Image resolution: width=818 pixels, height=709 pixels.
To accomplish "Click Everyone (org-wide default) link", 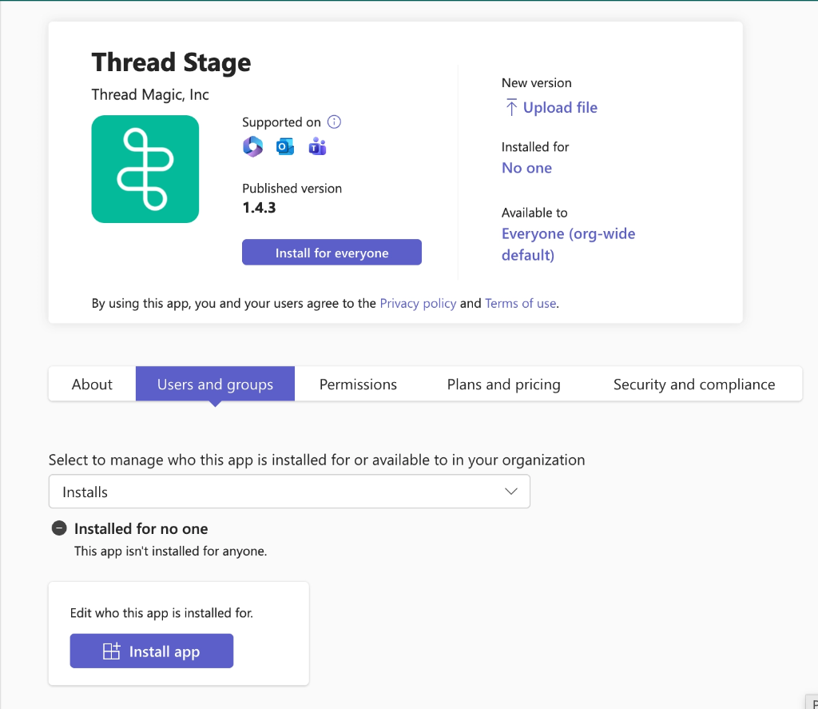I will pos(568,244).
